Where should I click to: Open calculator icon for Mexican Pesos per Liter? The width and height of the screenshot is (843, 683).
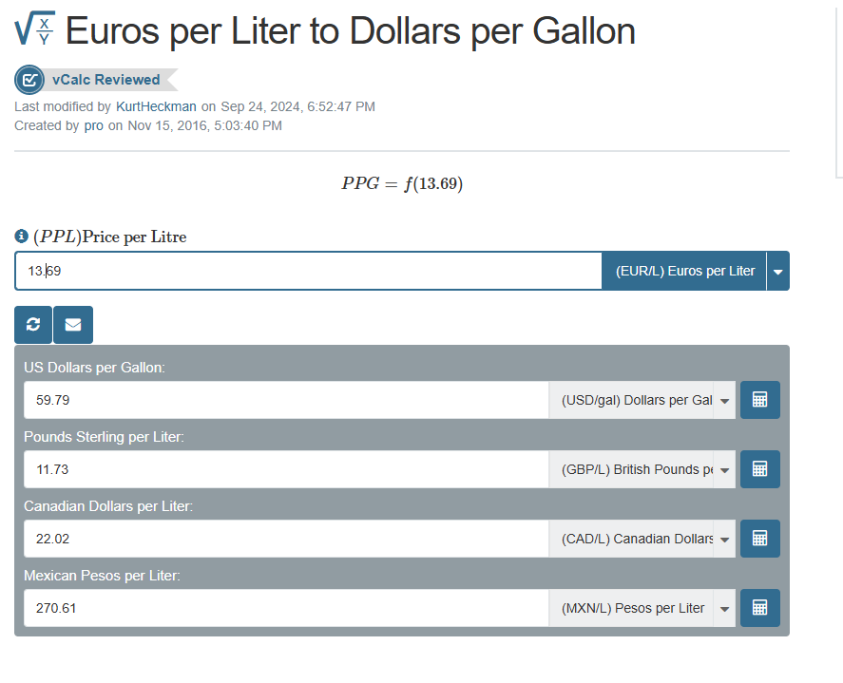click(759, 608)
